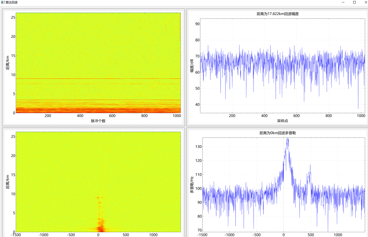The width and height of the screenshot is (368, 237).
Task: Click the 幅度/dB y-axis label
Action: pyautogui.click(x=192, y=66)
